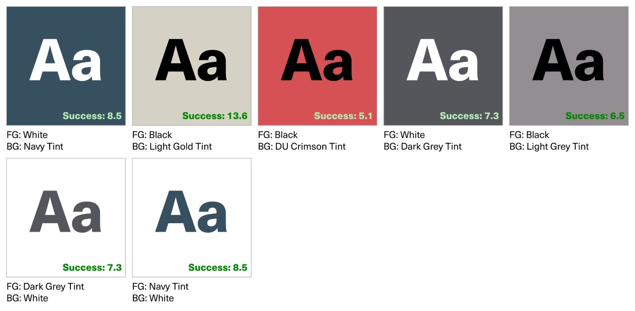Click the Success: 6.5 contrast label
The height and width of the screenshot is (311, 635).
pyautogui.click(x=596, y=115)
